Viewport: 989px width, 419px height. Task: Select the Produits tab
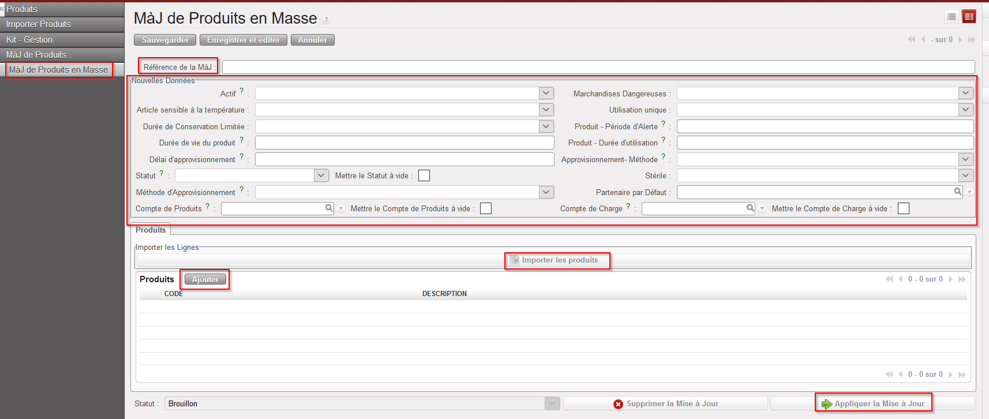point(151,230)
